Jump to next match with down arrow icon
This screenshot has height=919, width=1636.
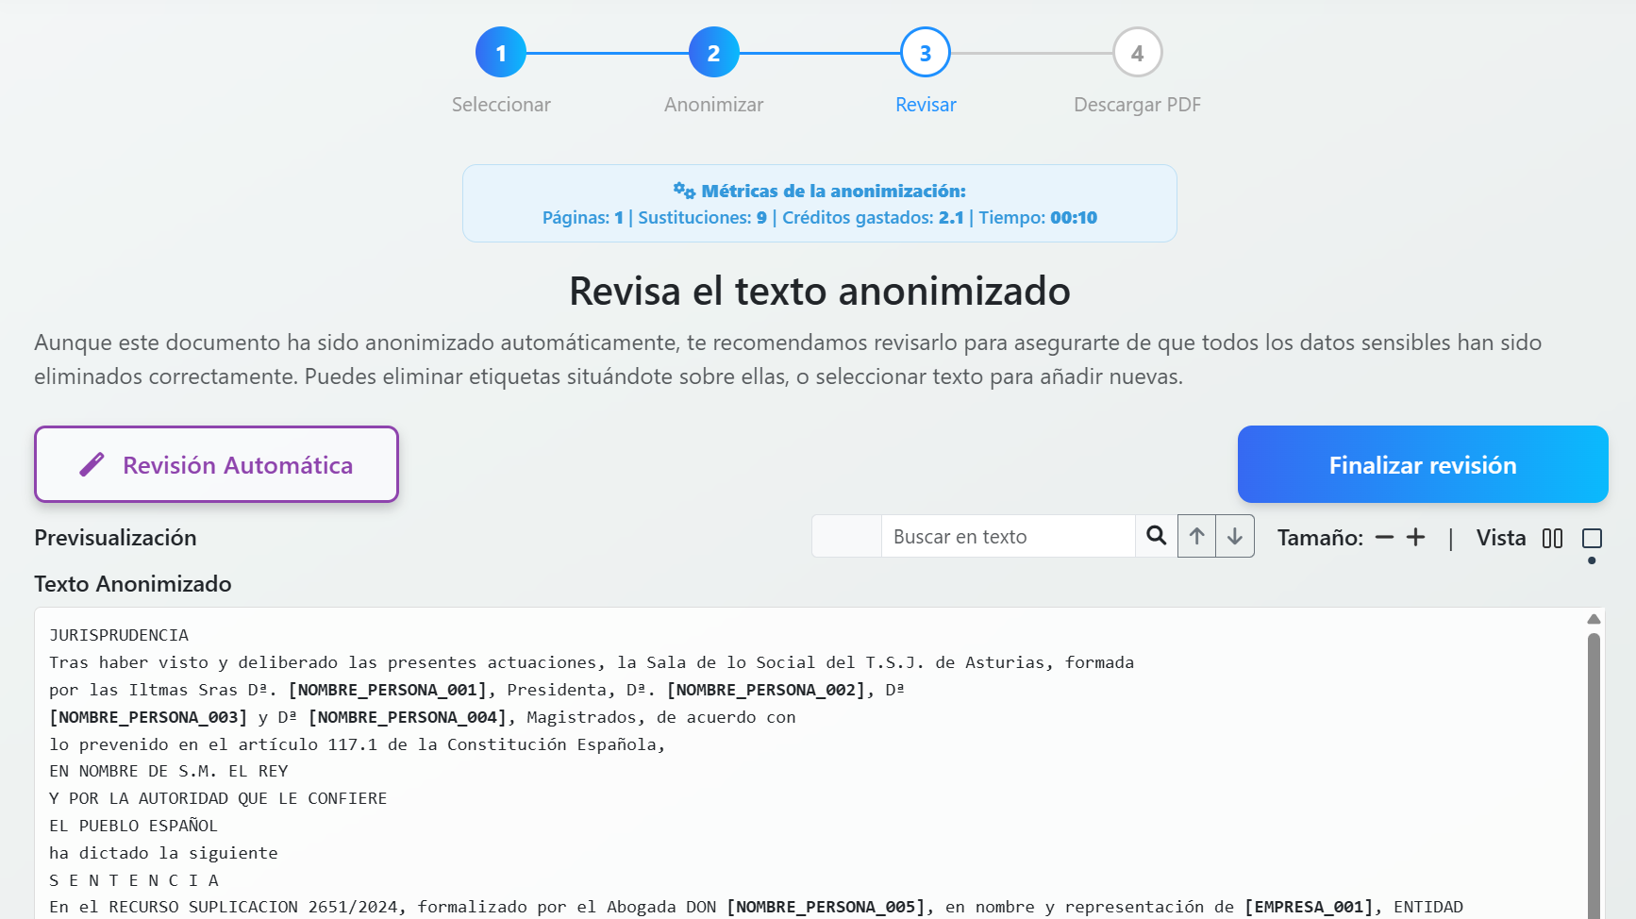[1234, 536]
